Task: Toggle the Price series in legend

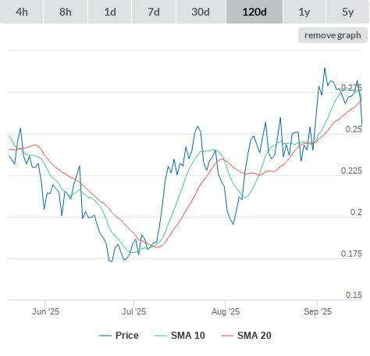Action: [x=119, y=336]
